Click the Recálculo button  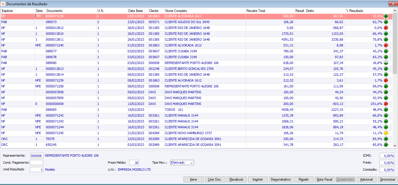[237, 179]
